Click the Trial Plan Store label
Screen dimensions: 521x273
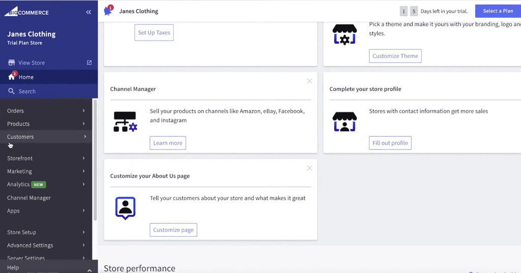pyautogui.click(x=24, y=43)
